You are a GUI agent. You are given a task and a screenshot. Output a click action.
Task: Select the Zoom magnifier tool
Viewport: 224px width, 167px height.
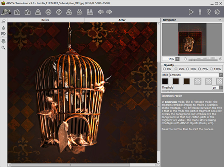[x=4, y=48]
